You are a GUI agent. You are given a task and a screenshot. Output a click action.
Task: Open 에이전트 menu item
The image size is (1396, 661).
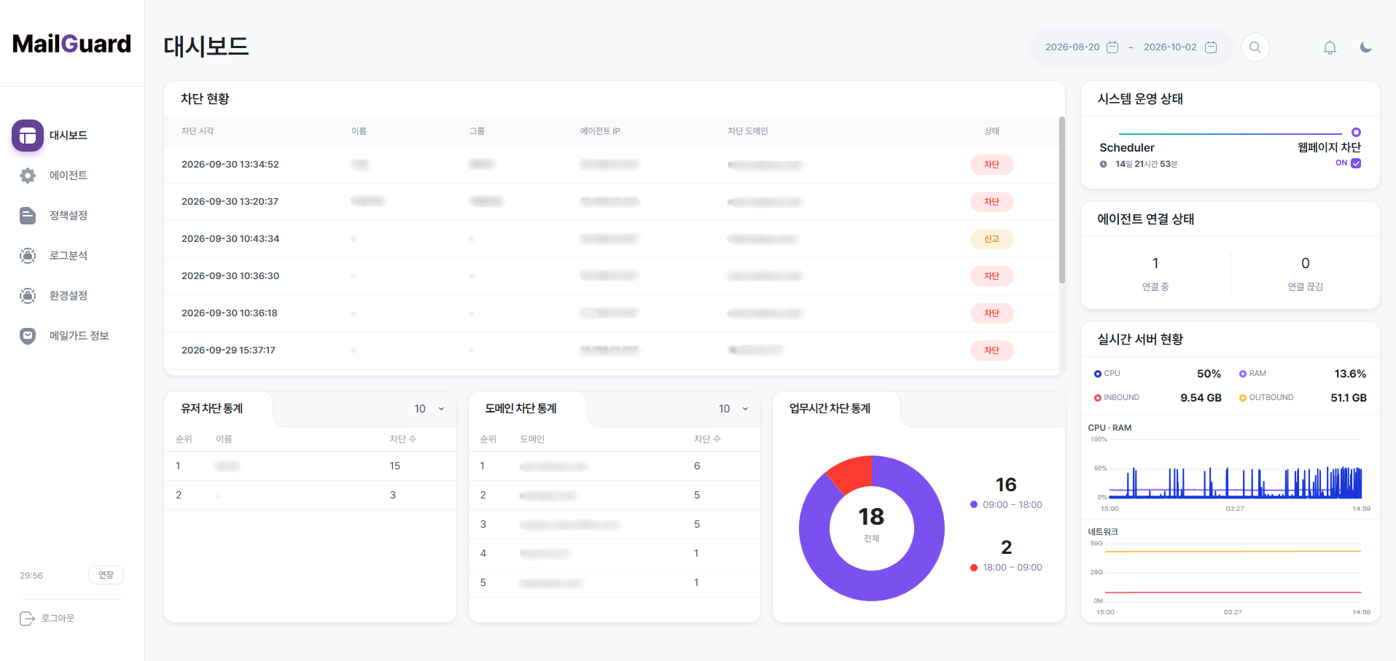point(69,176)
